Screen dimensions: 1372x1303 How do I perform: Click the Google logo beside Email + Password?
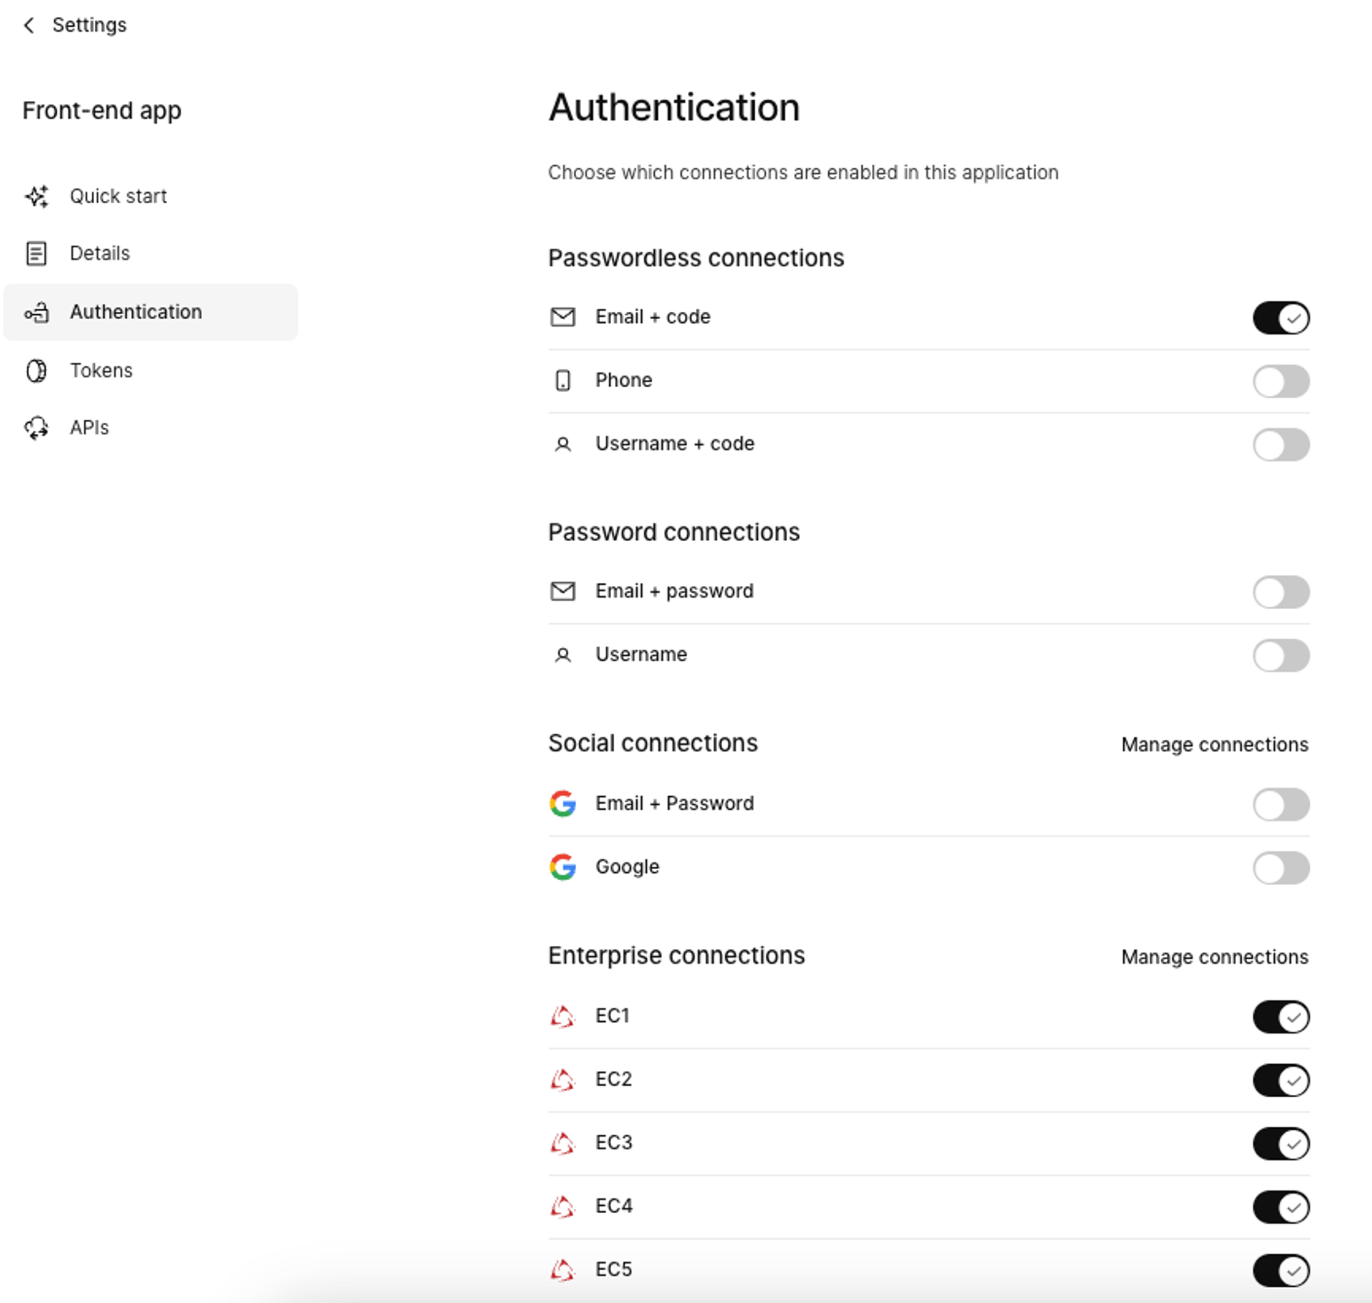(x=563, y=804)
